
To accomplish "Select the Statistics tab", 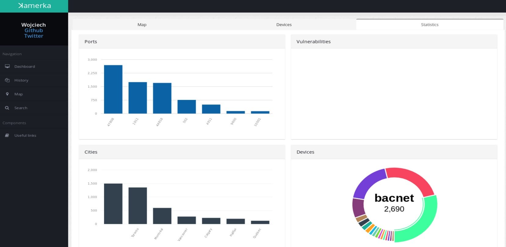I will tap(430, 25).
